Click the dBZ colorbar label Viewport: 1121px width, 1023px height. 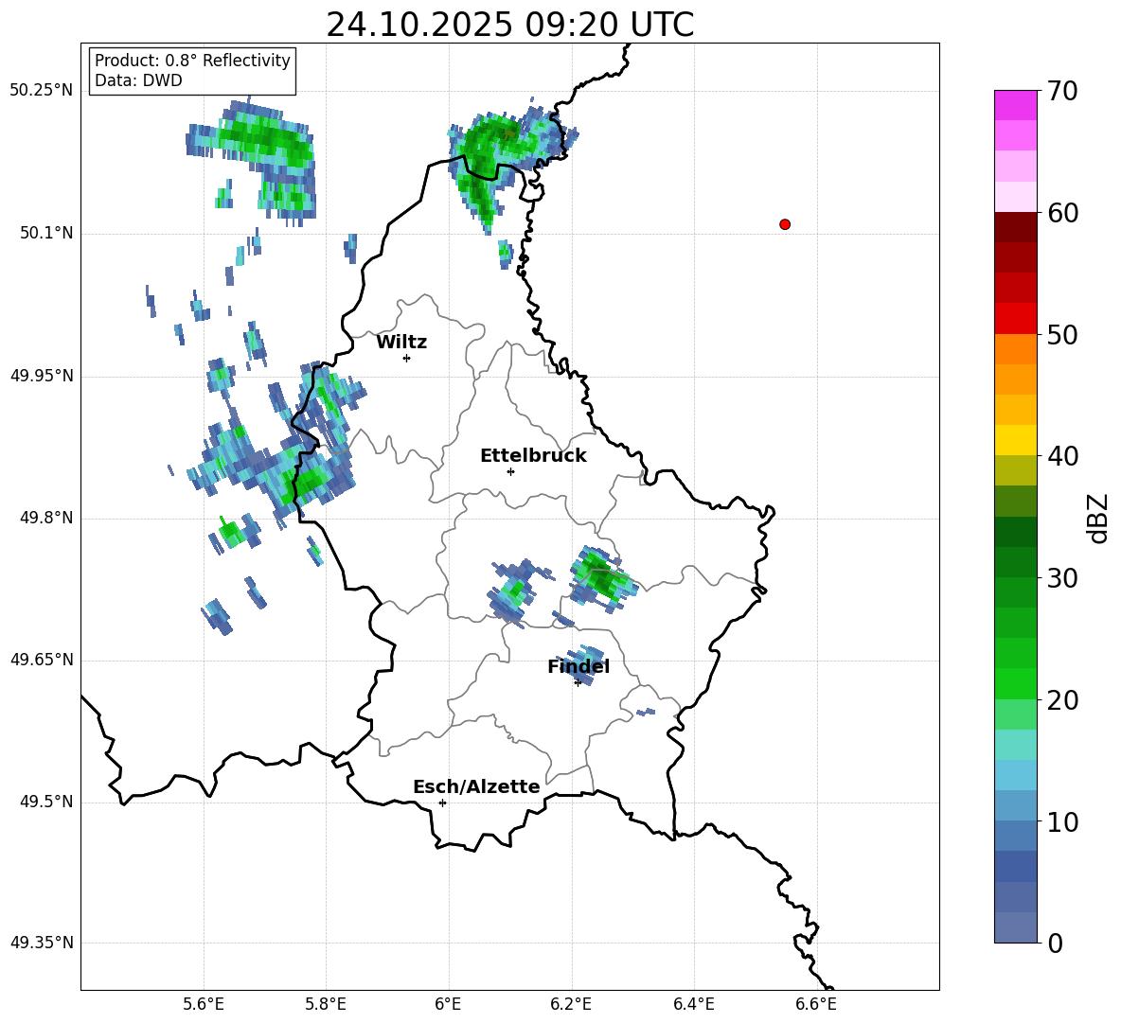1099,518
